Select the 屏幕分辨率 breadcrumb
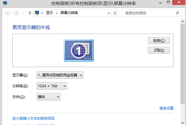Screen dimensions: 186x125 pos(69,13)
